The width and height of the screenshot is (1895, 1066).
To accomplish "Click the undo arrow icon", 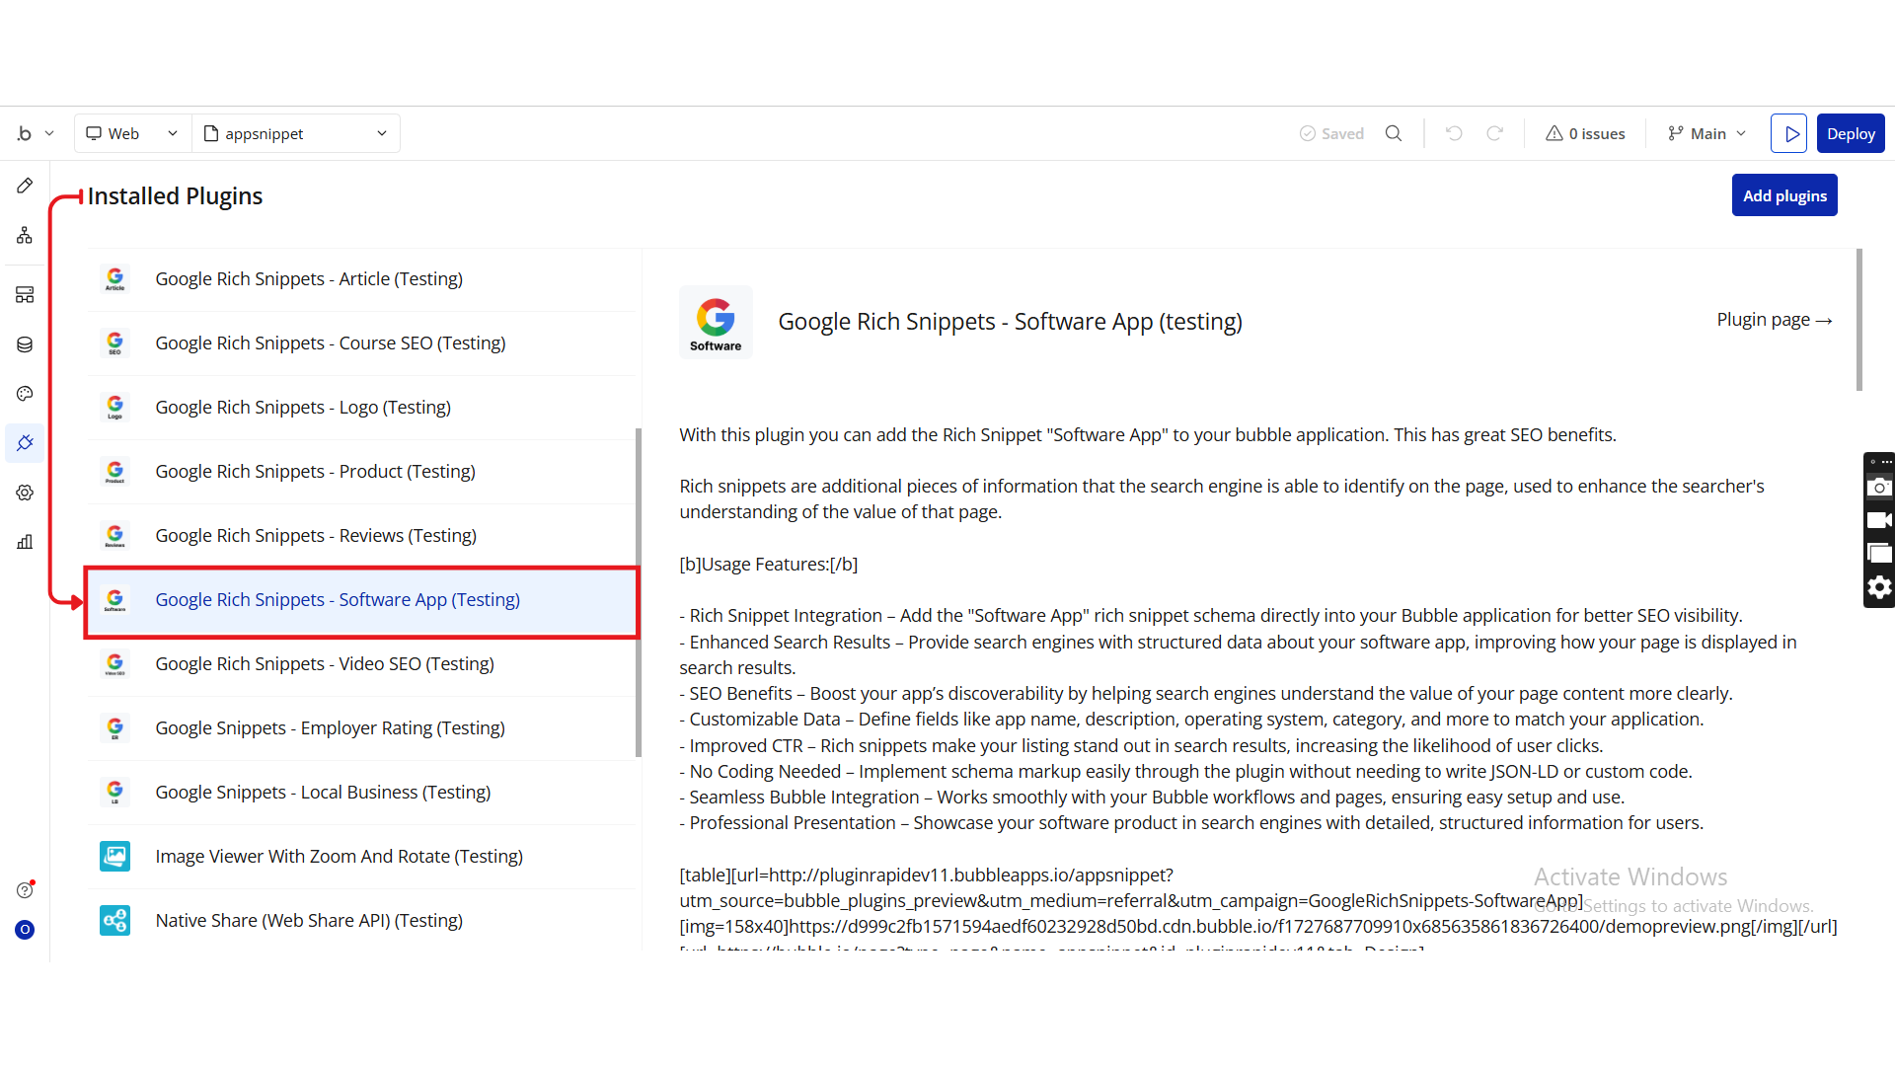I will click(1454, 133).
